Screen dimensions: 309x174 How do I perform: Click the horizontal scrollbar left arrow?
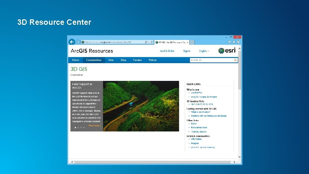(72, 162)
